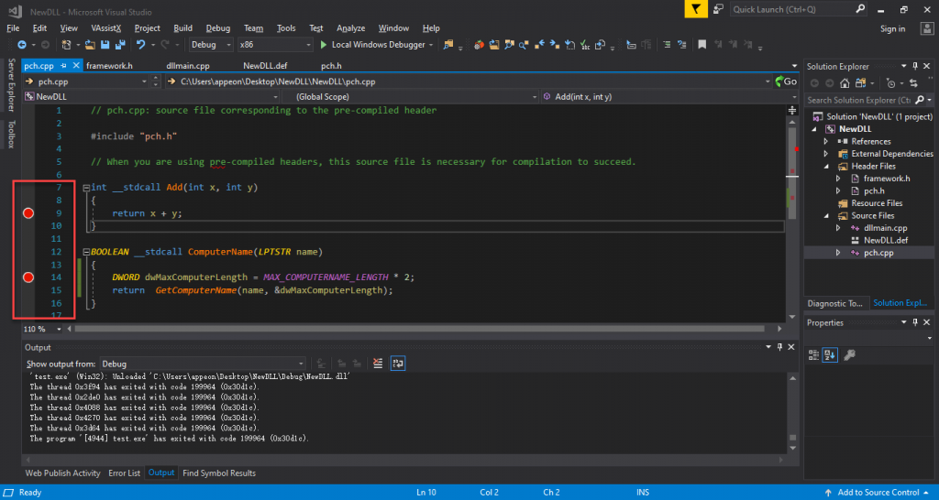Expand the Header Files folder node
The image size is (939, 500).
click(x=826, y=167)
